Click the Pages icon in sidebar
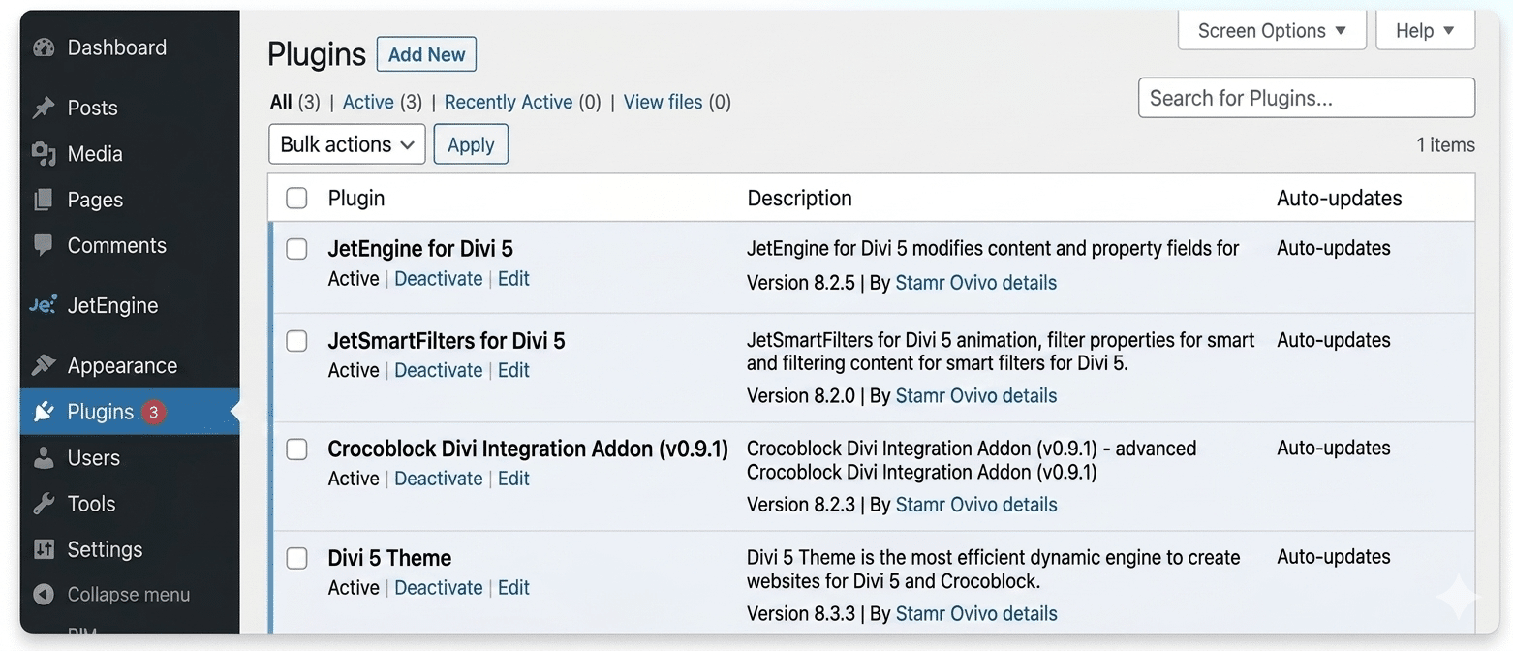The width and height of the screenshot is (1513, 651). (44, 200)
